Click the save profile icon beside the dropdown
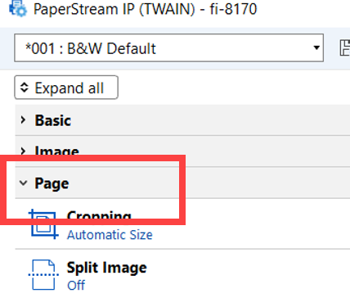 coord(345,48)
